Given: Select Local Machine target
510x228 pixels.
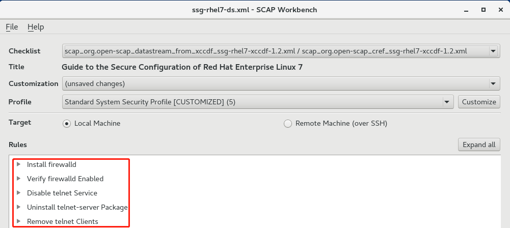Looking at the screenshot, I should (67, 124).
